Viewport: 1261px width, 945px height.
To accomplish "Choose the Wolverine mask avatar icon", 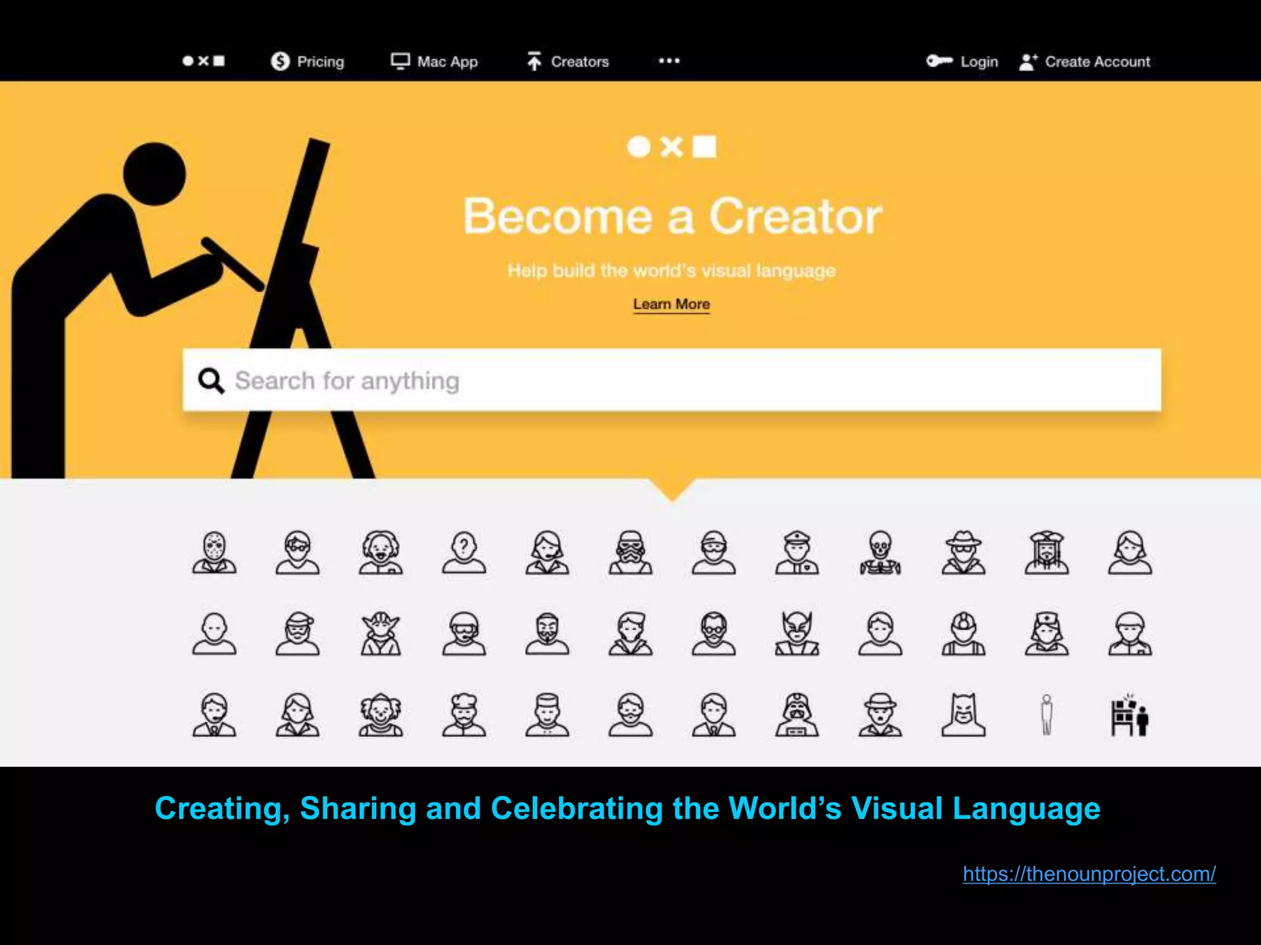I will 797,634.
